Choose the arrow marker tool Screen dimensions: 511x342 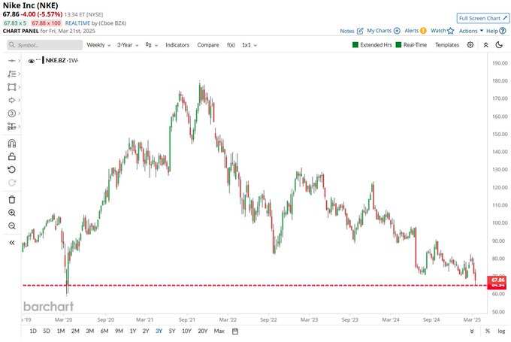pos(12,100)
